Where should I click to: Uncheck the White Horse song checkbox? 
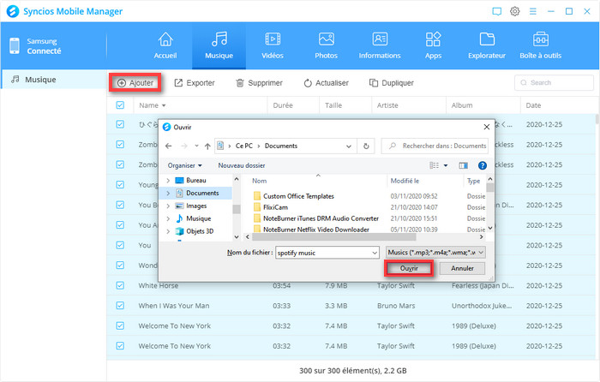pos(120,285)
